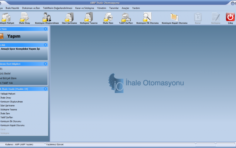
Task: Collapse the İhale Usulü (Madde 19) panel
Action: [46, 89]
